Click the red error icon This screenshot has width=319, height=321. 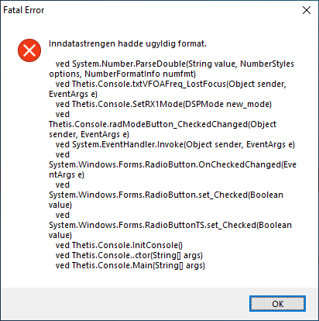click(29, 50)
